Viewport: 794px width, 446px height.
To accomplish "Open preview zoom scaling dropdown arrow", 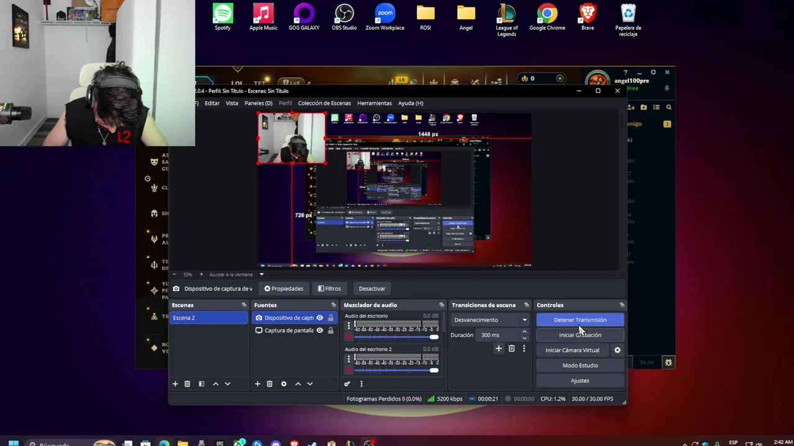I will 261,274.
